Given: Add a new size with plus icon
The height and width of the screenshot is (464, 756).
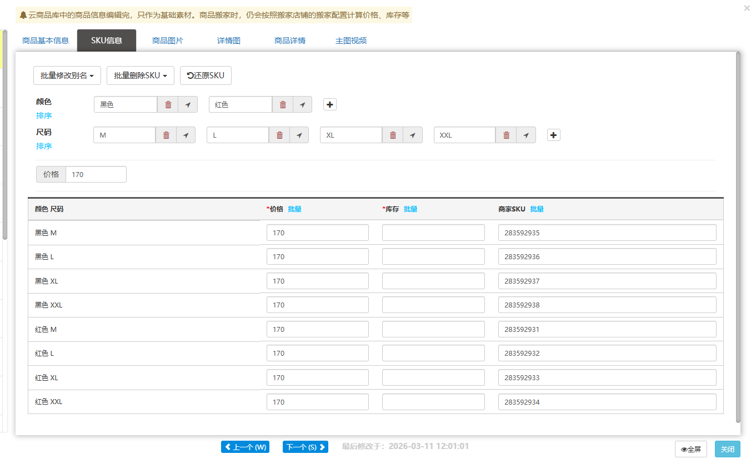Looking at the screenshot, I should 554,135.
